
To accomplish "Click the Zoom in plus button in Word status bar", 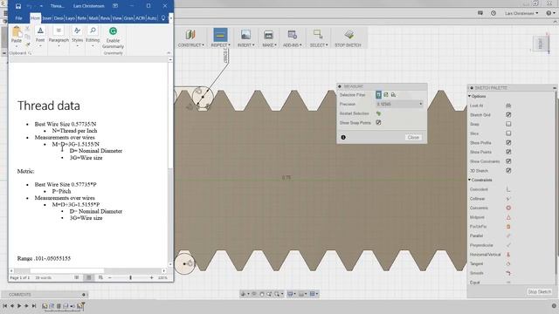I will coord(151,277).
